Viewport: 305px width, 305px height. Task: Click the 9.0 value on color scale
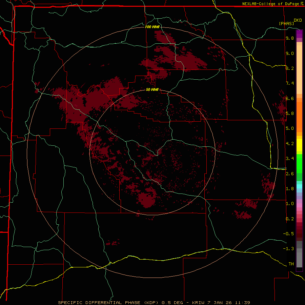pos(290,53)
